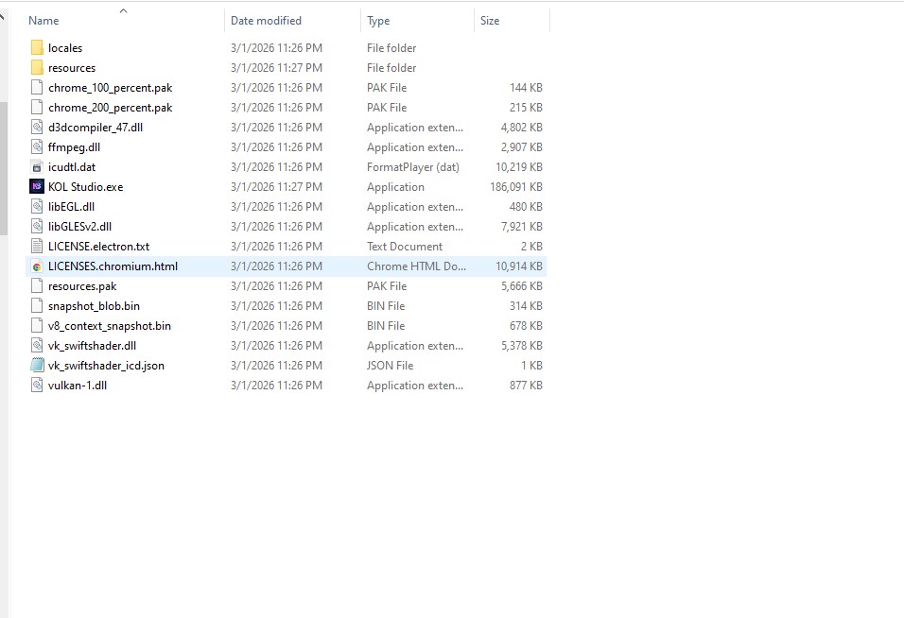
Task: Select the snapshot_blob.bin file name
Action: pyautogui.click(x=94, y=306)
